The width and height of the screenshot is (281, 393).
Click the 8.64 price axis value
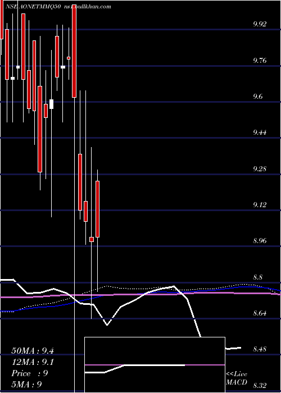tap(260, 313)
